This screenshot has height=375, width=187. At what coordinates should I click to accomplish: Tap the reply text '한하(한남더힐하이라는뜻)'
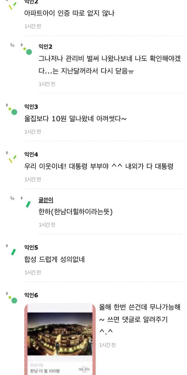[x=75, y=212]
